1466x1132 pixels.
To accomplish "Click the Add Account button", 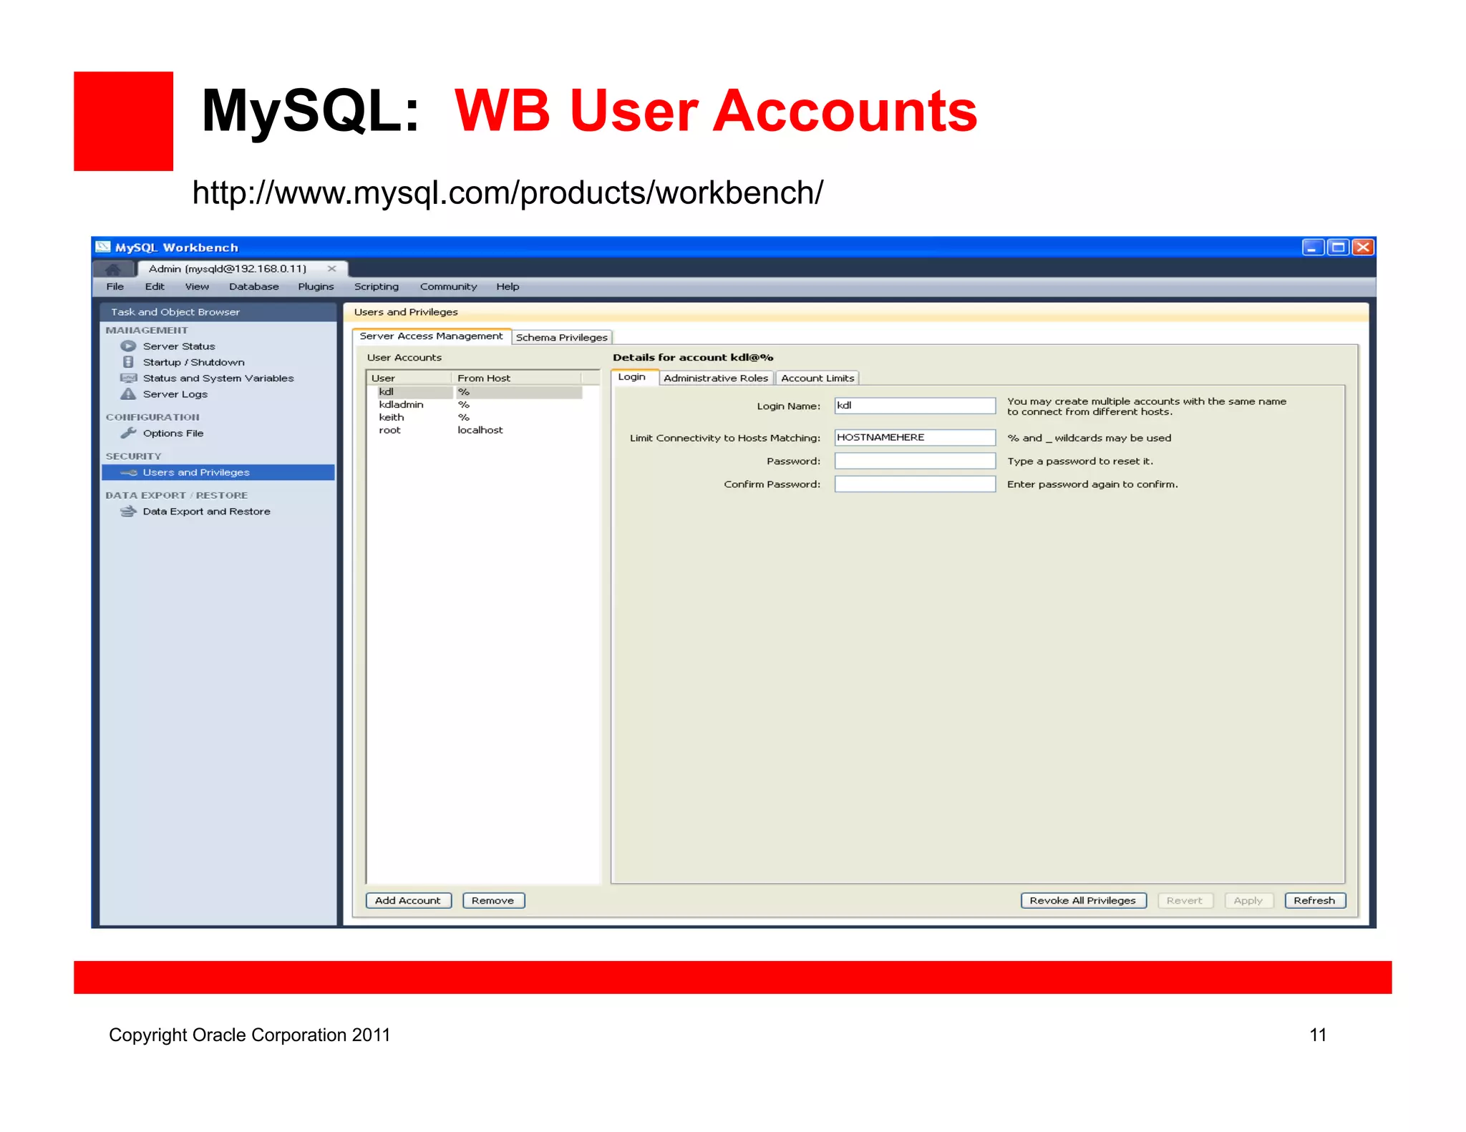I will (x=409, y=901).
